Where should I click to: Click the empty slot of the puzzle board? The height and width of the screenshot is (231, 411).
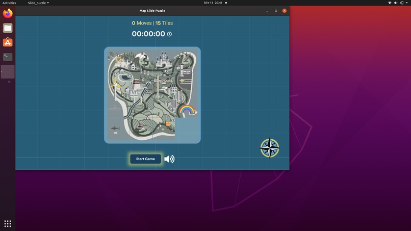tap(186, 129)
